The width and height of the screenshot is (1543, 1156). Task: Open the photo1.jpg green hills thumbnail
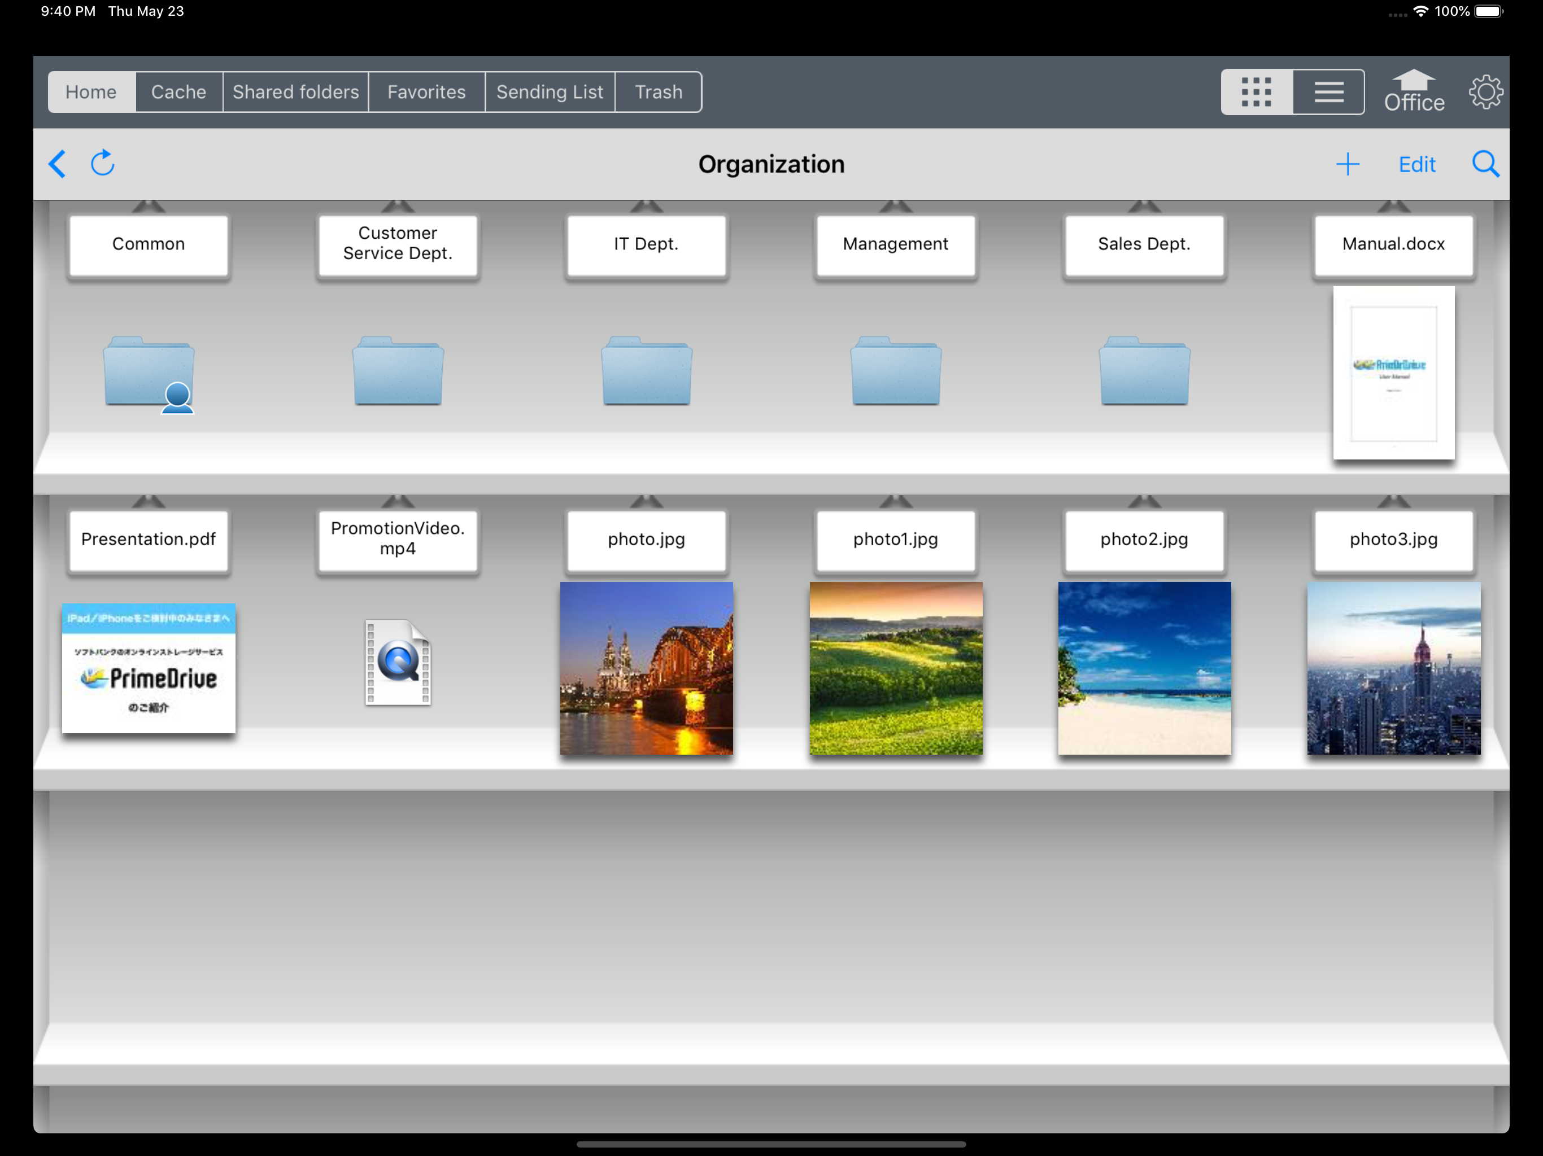[896, 668]
